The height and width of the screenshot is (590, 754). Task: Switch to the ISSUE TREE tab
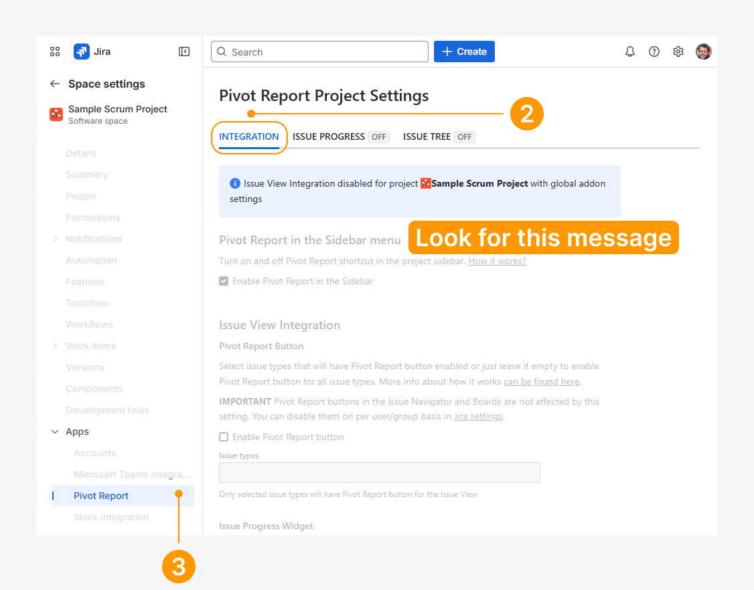click(x=427, y=136)
